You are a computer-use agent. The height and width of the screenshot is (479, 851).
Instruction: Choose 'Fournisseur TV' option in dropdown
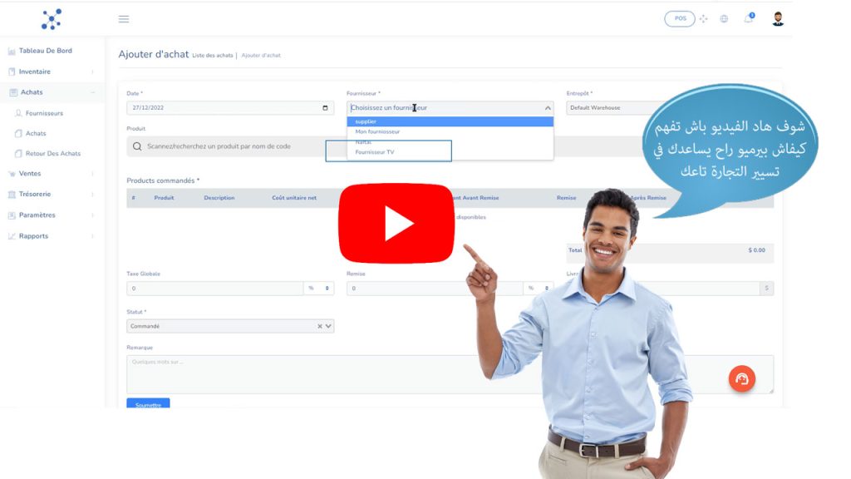point(375,152)
